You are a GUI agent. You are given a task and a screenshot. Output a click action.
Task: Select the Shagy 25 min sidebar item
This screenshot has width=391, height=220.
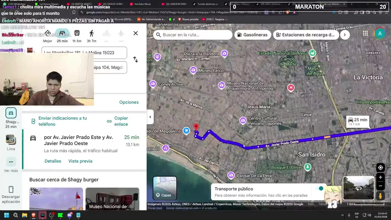(11, 118)
